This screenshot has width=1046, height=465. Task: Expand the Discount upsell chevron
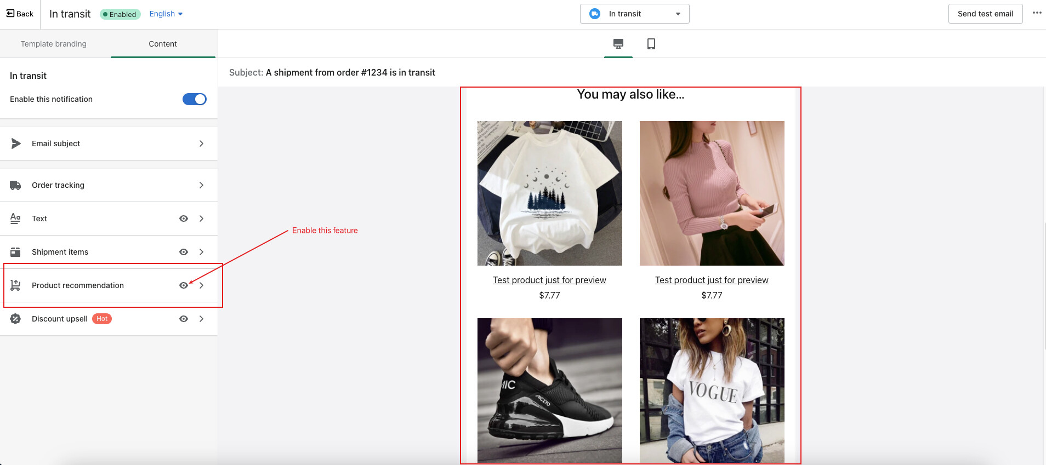pyautogui.click(x=202, y=319)
